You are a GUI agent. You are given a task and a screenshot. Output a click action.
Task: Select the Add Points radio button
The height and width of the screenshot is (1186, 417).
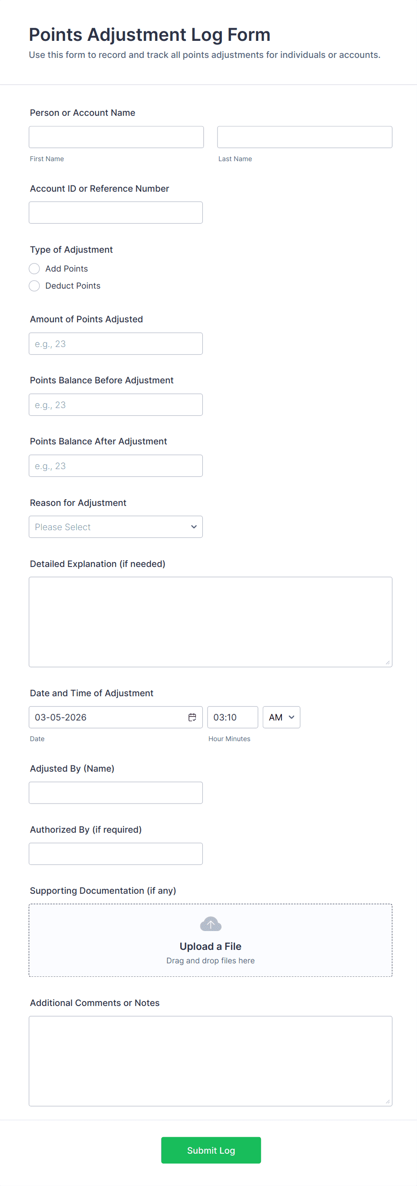pyautogui.click(x=35, y=268)
